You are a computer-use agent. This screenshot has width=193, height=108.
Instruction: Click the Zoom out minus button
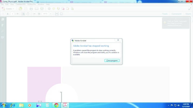(34, 14)
